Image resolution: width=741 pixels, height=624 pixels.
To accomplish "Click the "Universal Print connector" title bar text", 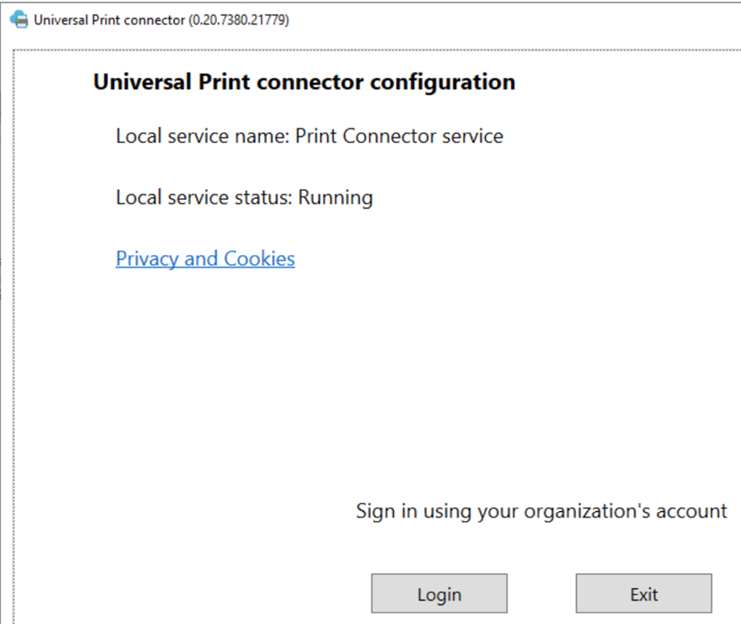I will [109, 20].
